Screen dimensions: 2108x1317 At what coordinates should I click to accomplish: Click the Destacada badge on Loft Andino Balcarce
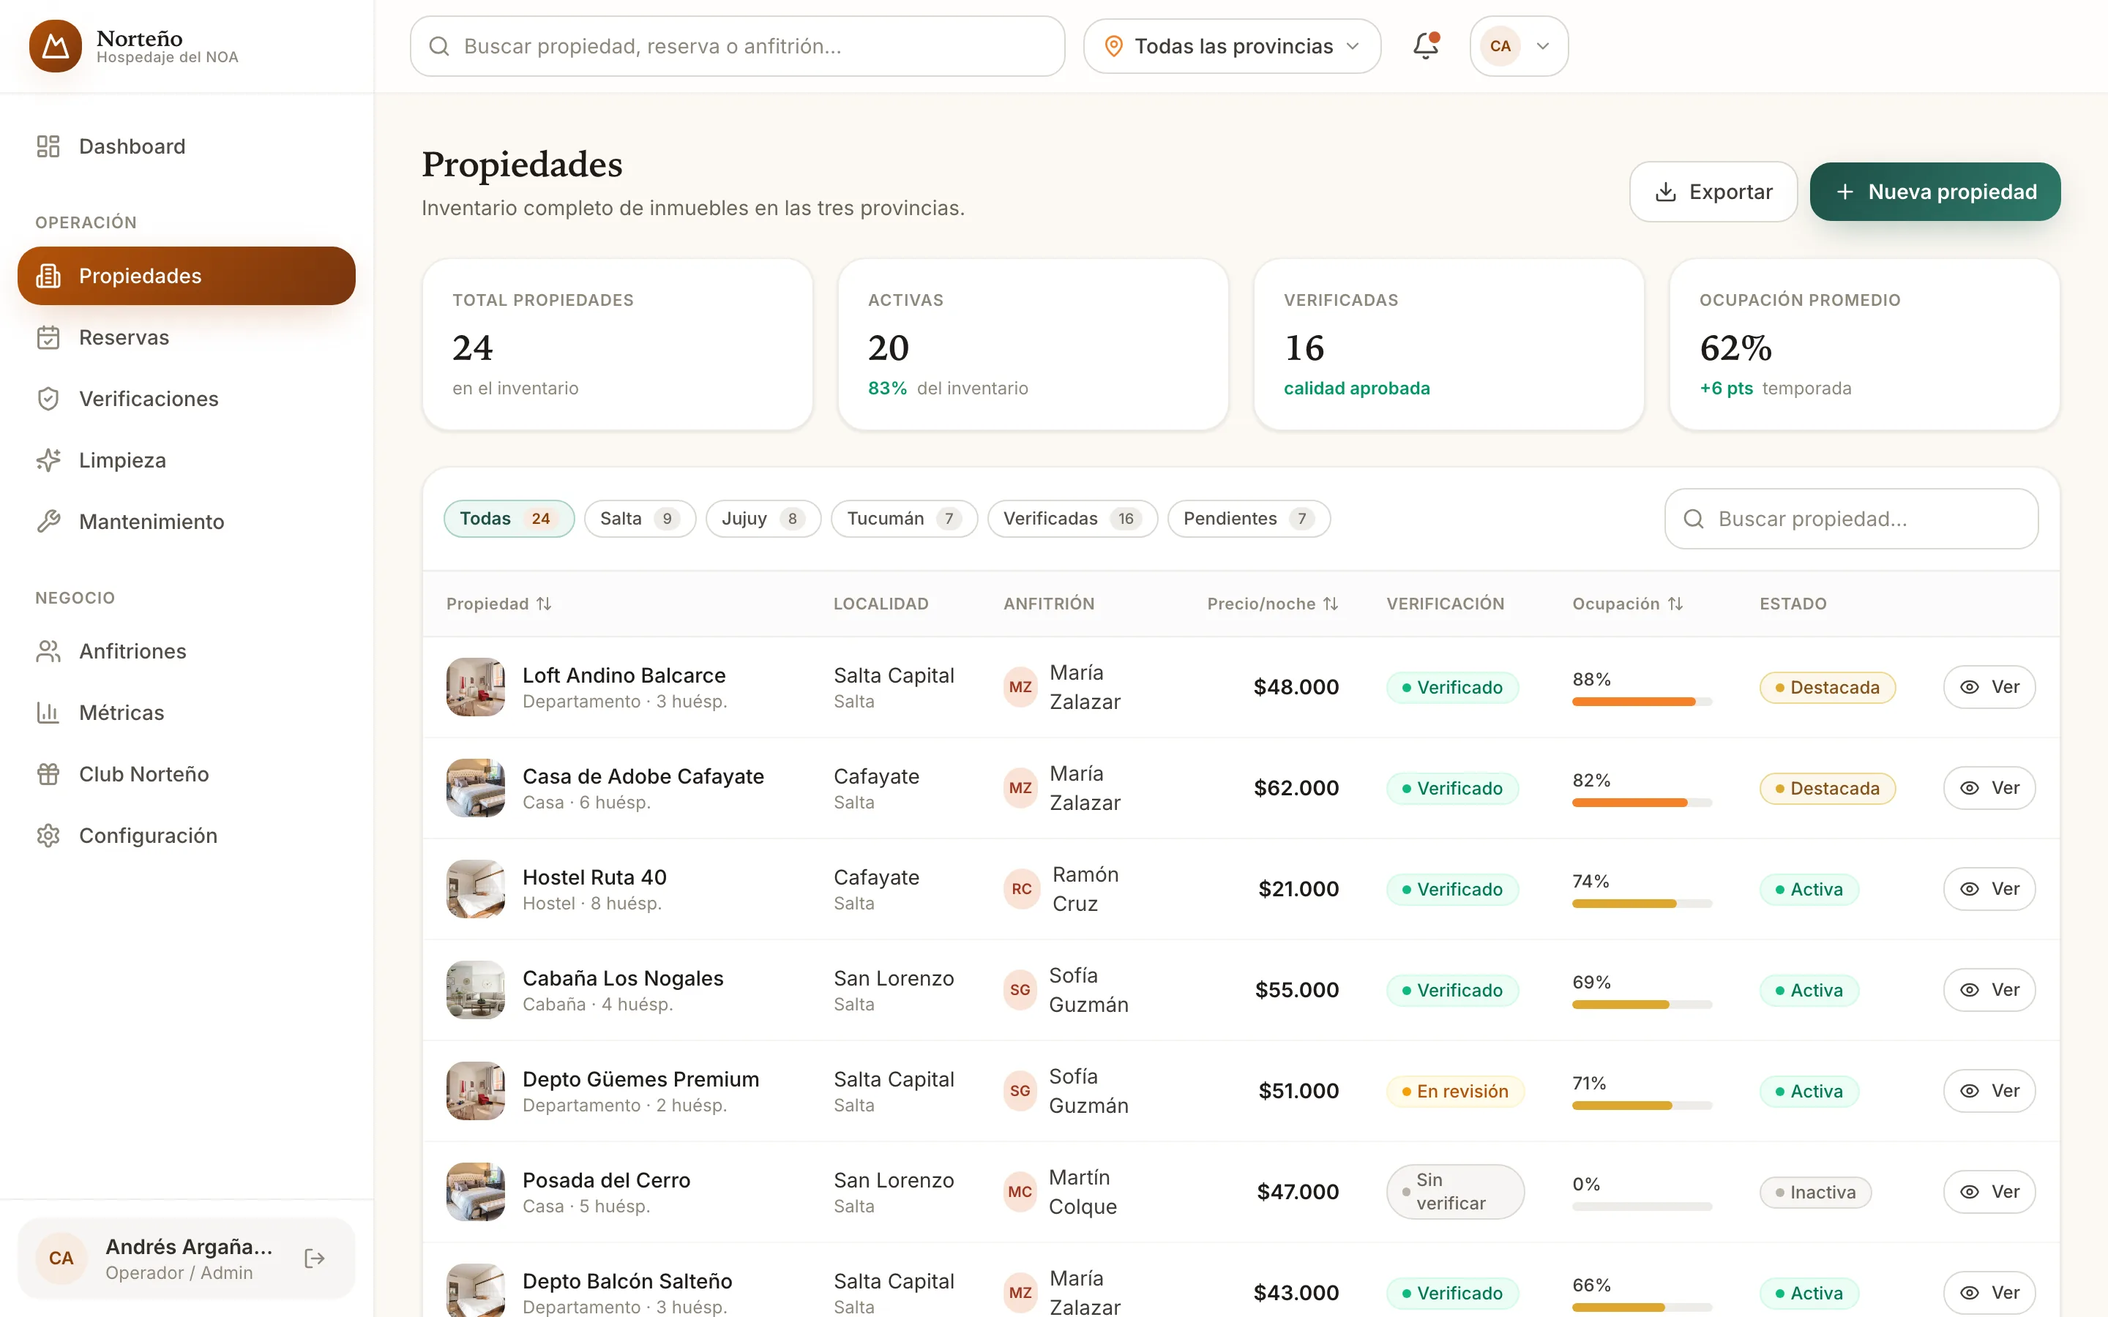coord(1827,687)
